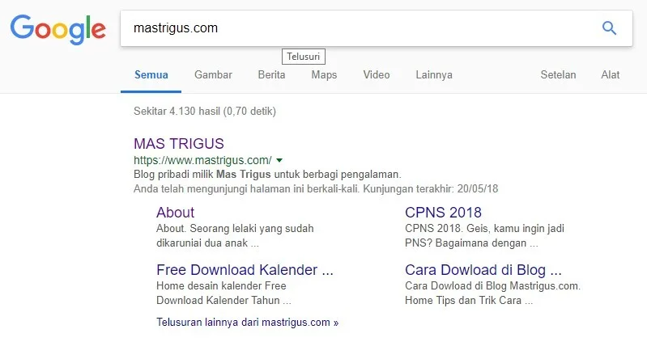Open the CPNS 2018 sitelink

(x=443, y=212)
